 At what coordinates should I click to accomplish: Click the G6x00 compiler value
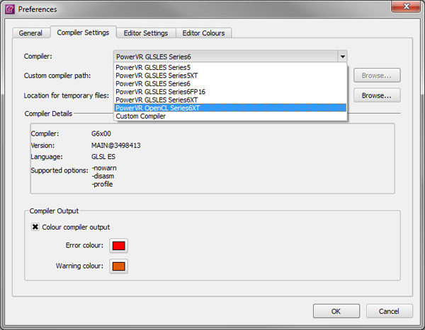point(101,134)
